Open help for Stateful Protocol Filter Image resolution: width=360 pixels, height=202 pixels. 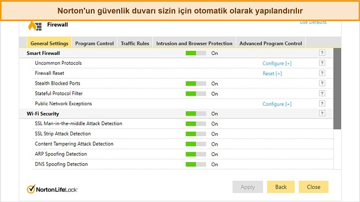tap(322, 94)
